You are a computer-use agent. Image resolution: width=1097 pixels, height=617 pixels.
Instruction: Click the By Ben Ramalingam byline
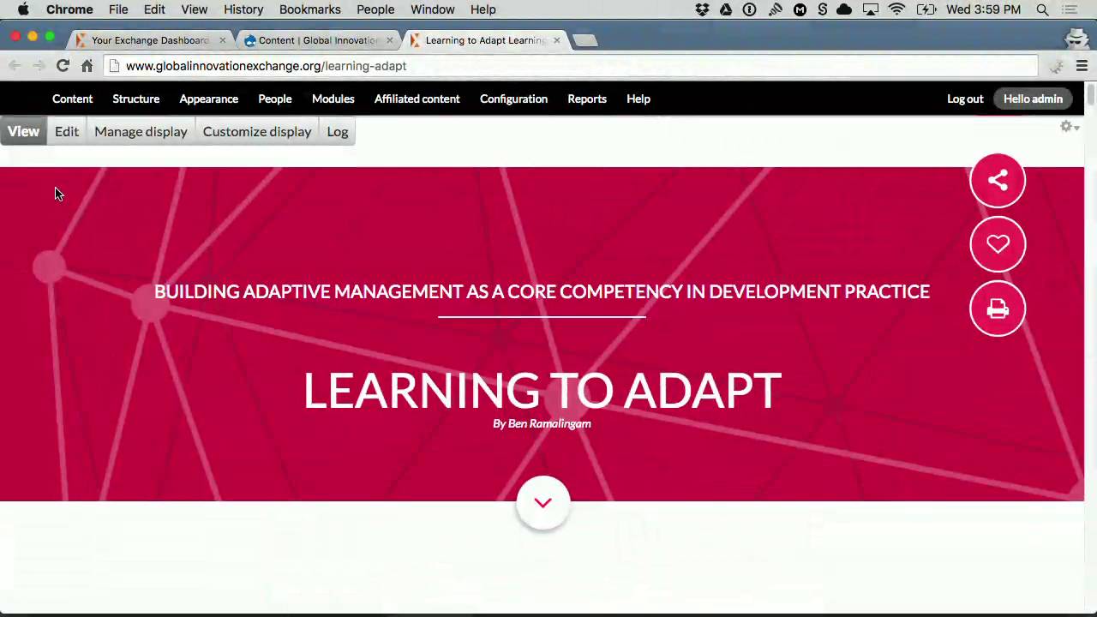(x=542, y=423)
